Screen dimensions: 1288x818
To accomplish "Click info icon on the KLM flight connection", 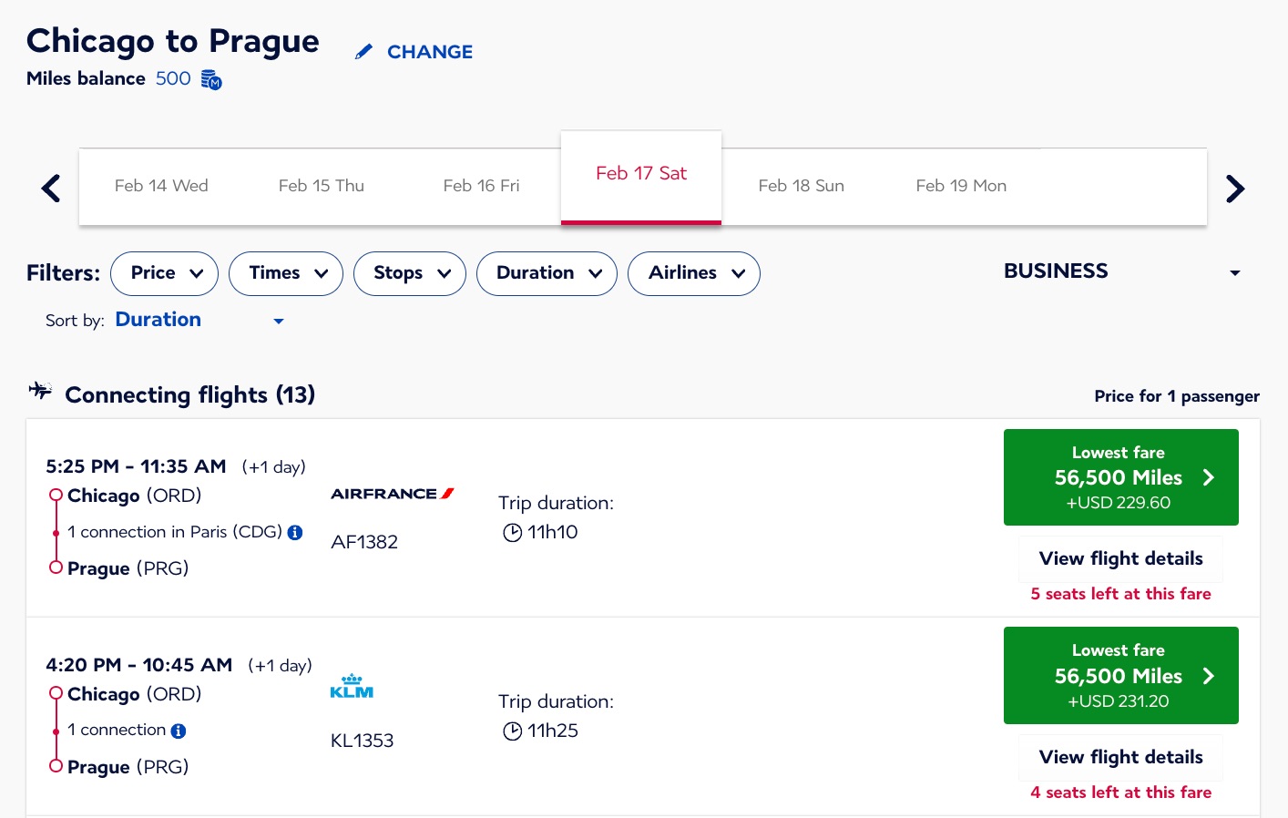I will [179, 731].
